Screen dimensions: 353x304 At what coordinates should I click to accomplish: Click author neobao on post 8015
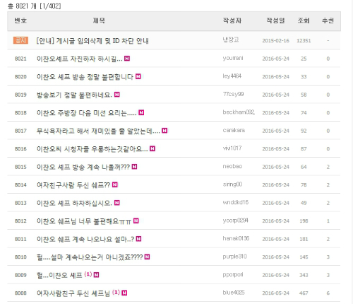232,166
